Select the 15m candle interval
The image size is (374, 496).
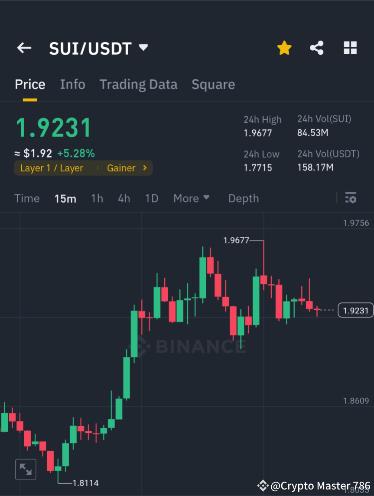(x=65, y=198)
